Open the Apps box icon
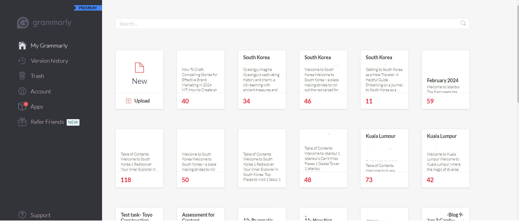Viewport: 519px width, 222px height. tap(22, 106)
